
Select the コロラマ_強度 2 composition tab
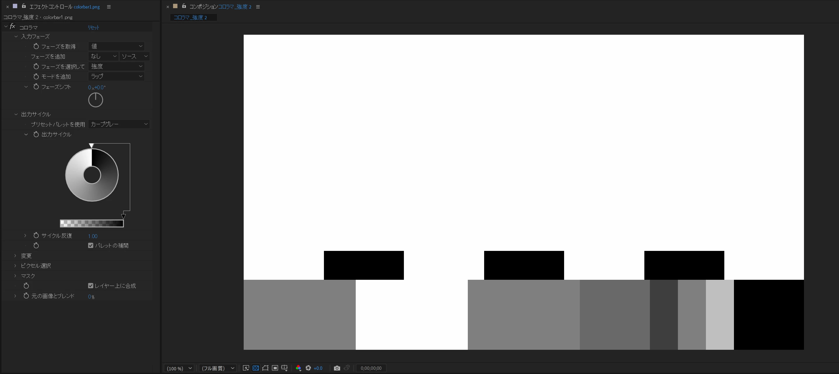tap(191, 18)
